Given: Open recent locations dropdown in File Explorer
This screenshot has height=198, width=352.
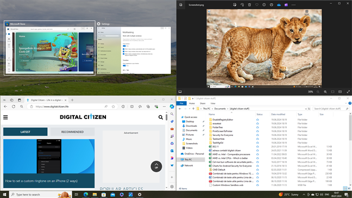Looking at the screenshot, I should click(x=190, y=109).
